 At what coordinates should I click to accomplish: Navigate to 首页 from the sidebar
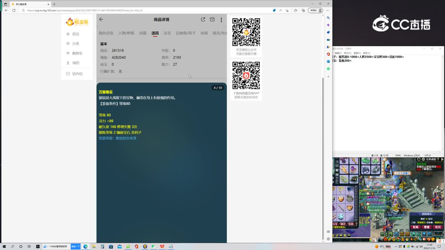coord(76,34)
